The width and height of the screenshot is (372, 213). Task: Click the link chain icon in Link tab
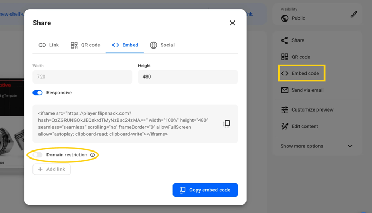[42, 45]
